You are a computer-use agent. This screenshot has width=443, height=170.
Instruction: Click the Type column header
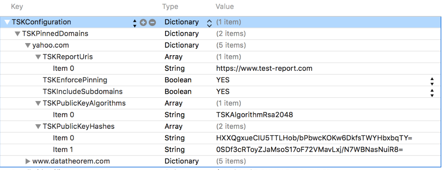point(170,6)
